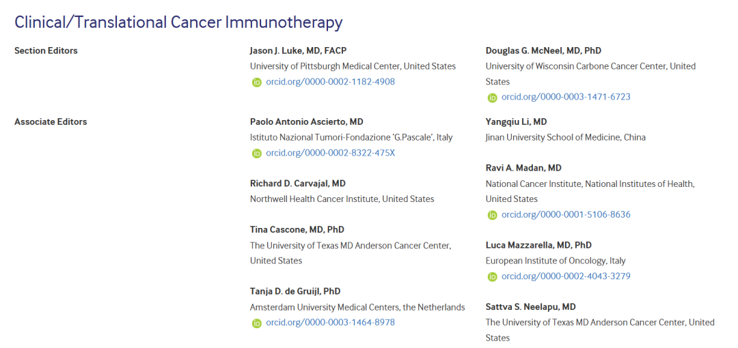Click the name Tina Cascone, MD, PhD
The image size is (738, 348).
(297, 230)
